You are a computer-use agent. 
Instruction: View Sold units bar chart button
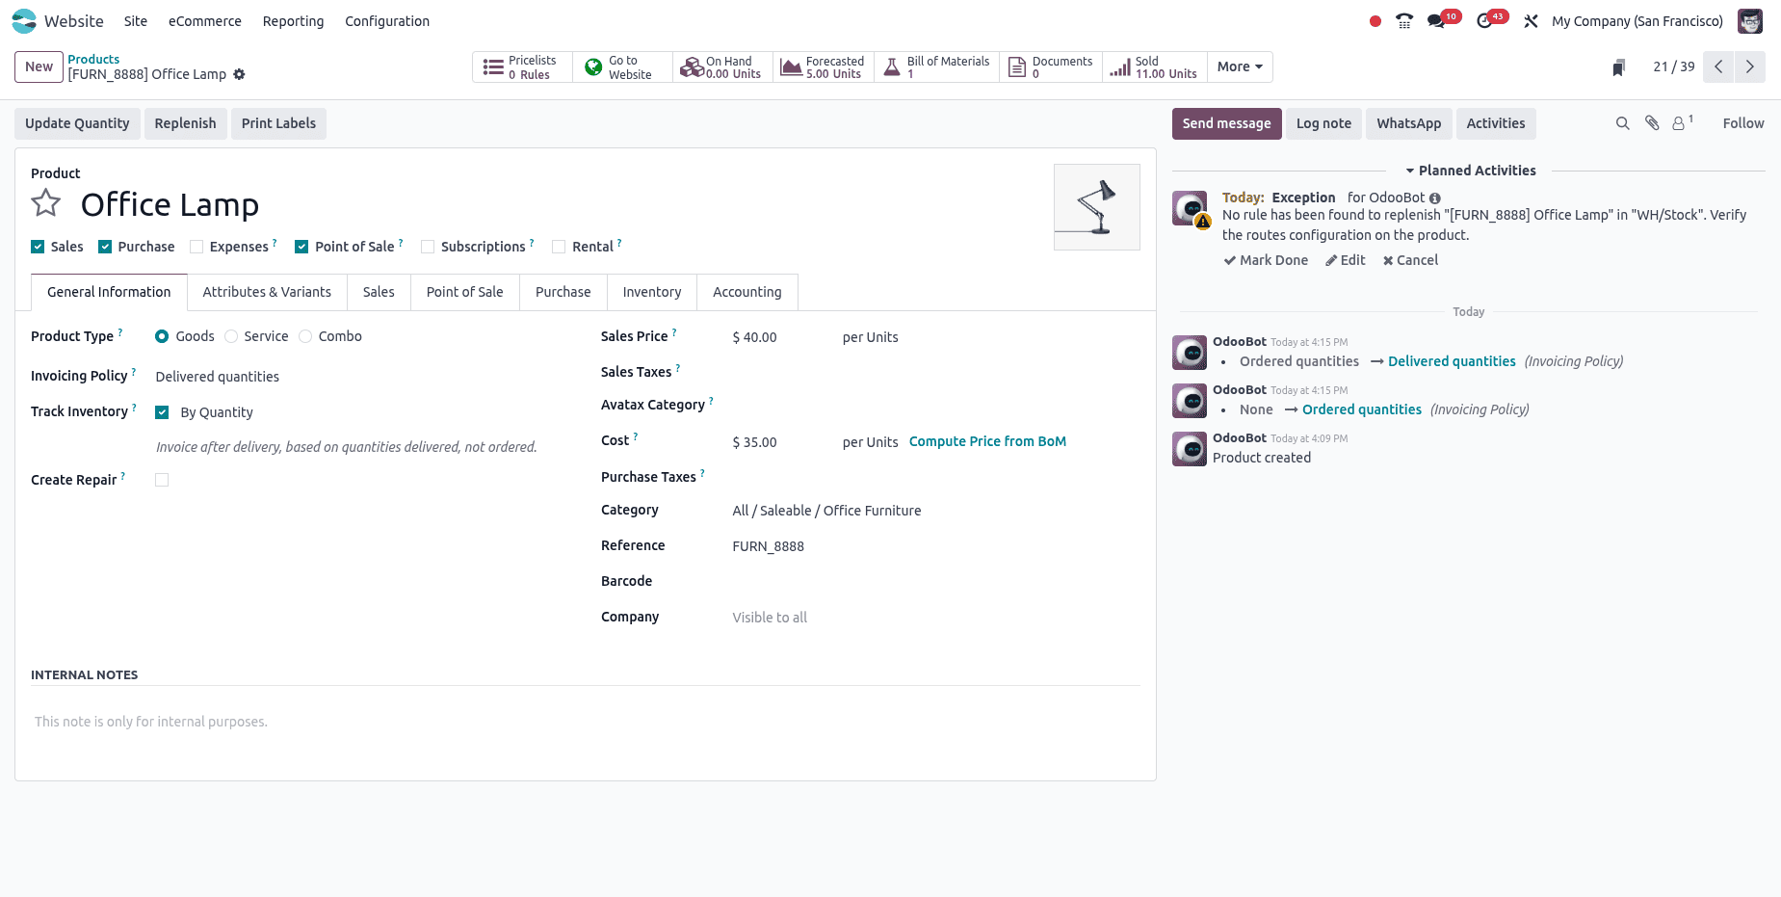click(1154, 67)
